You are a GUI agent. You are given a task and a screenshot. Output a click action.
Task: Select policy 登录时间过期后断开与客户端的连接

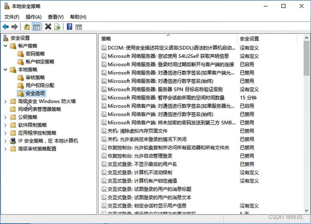click(x=171, y=64)
